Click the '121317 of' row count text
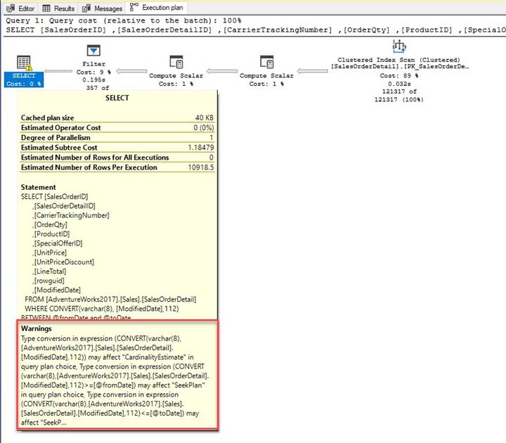Viewport: 506px width, 443px height. coord(399,91)
